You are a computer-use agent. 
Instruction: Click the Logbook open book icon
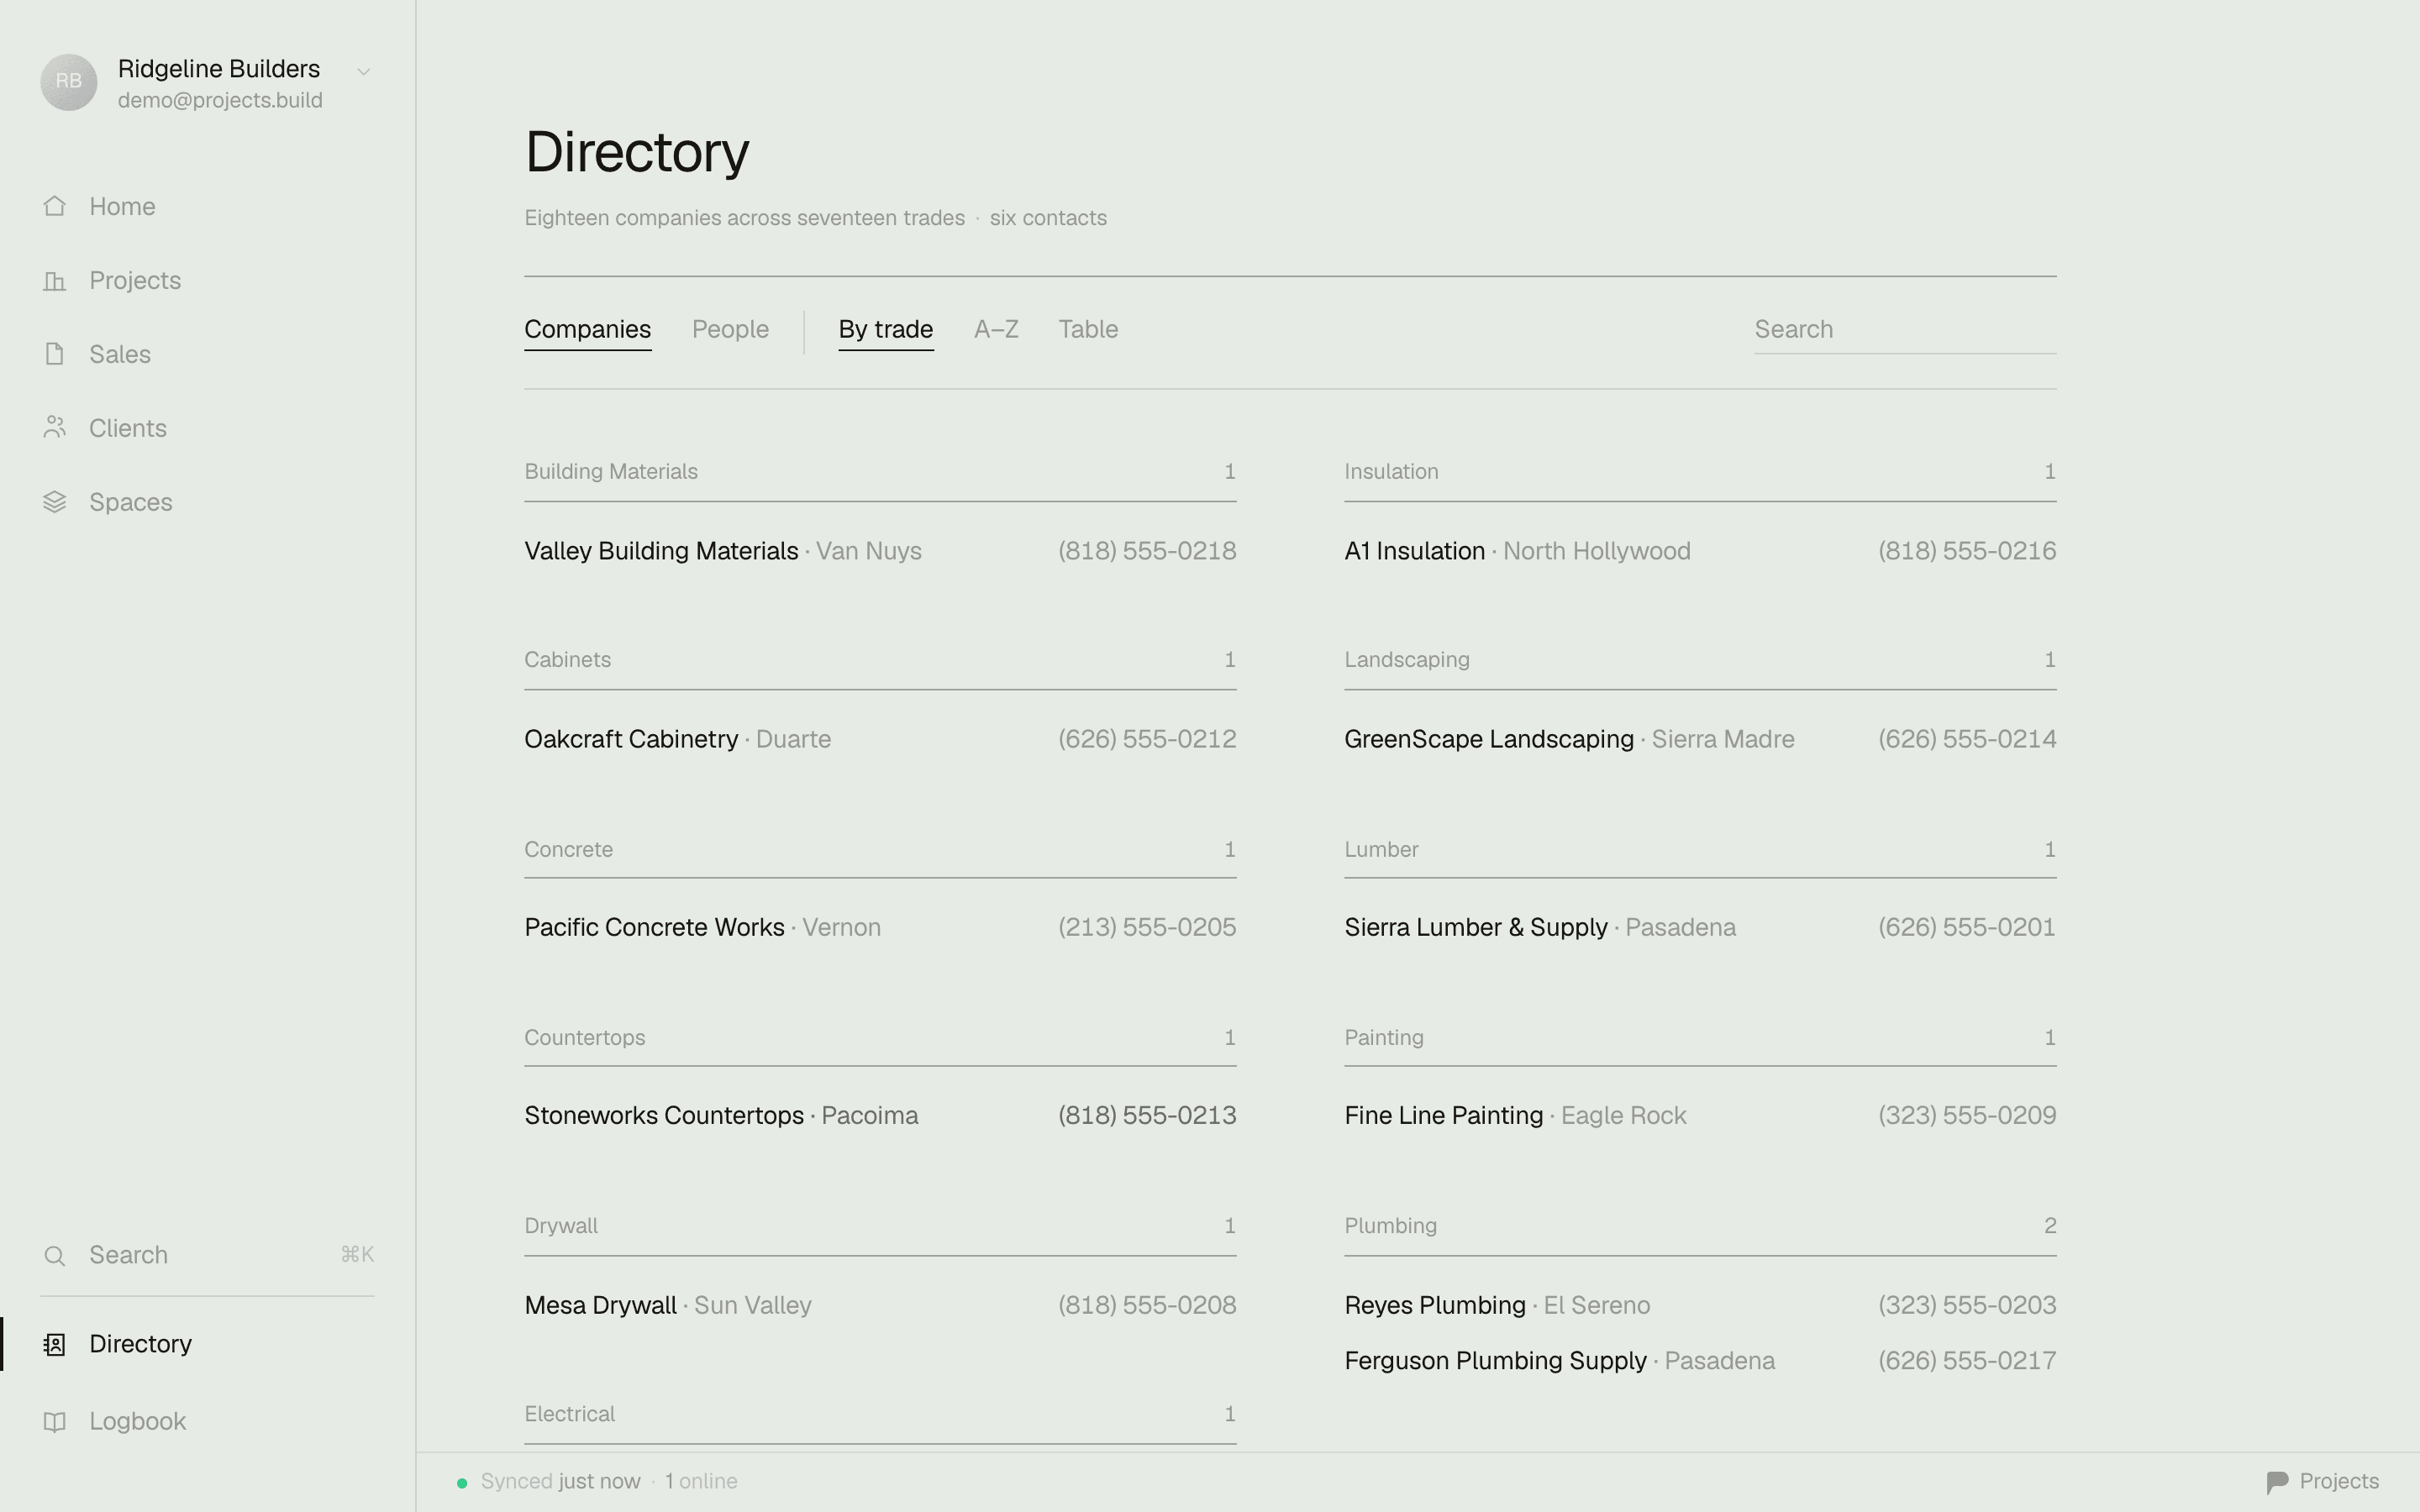click(x=55, y=1421)
